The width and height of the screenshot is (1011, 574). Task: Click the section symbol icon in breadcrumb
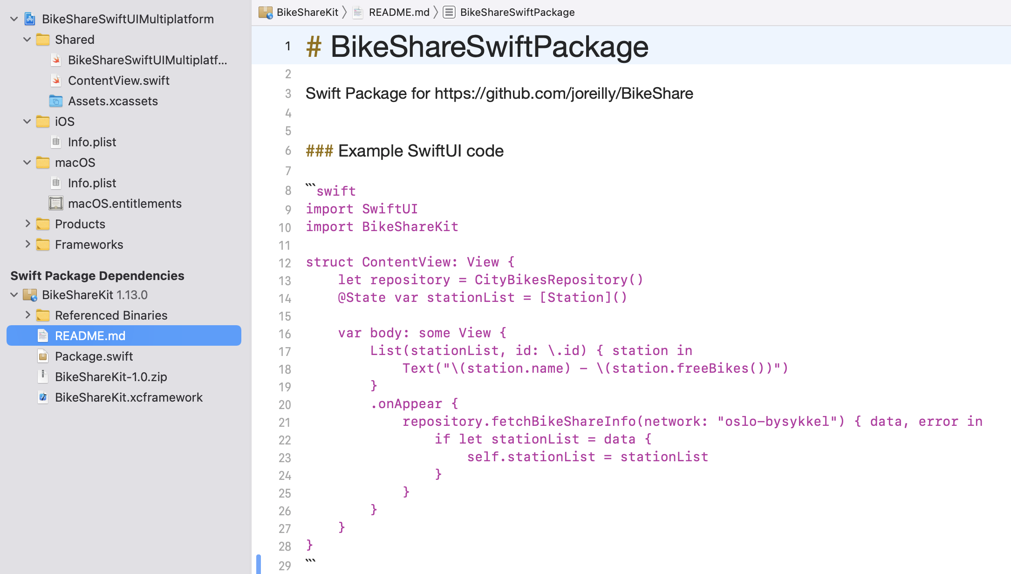[x=449, y=13]
